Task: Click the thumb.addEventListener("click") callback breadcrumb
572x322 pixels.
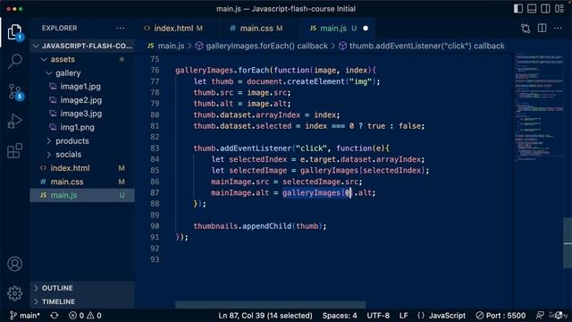Action: coord(422,46)
